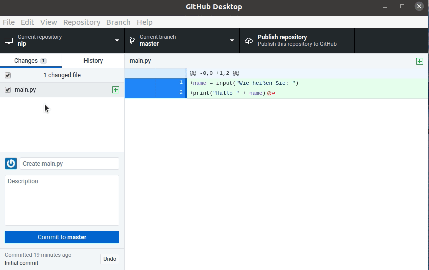The image size is (429, 270).
Task: Select main.py in changed files list
Action: pos(62,90)
